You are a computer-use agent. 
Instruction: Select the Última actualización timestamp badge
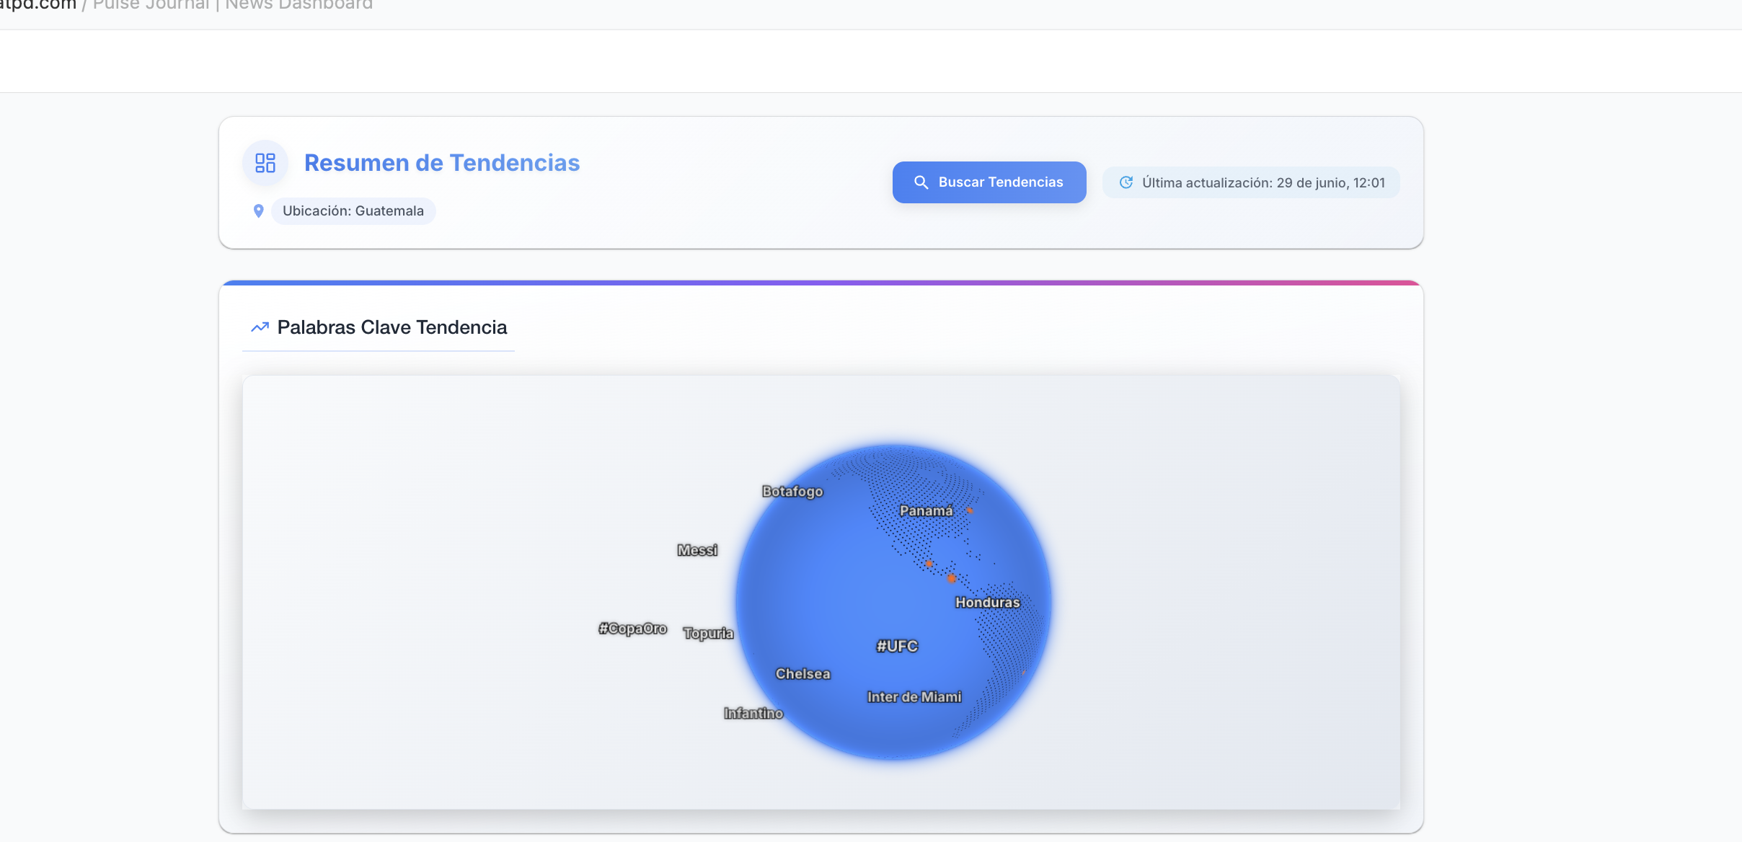[x=1251, y=182]
